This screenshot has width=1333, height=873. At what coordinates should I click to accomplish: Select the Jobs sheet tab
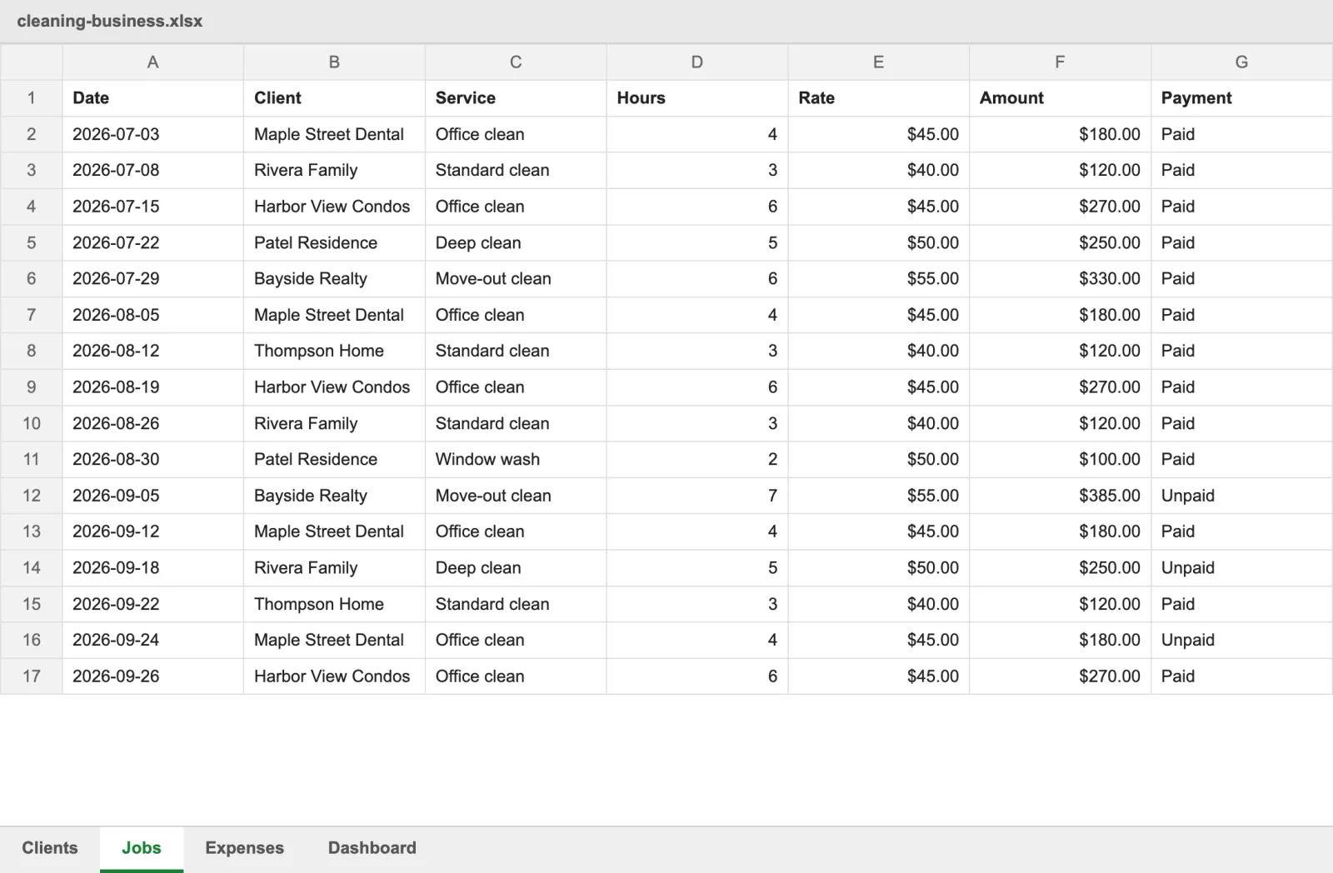(142, 848)
